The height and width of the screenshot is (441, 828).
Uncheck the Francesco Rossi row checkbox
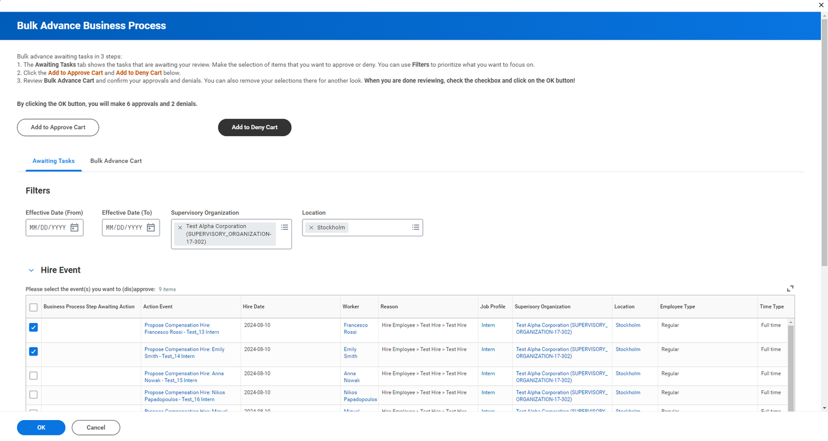(33, 327)
